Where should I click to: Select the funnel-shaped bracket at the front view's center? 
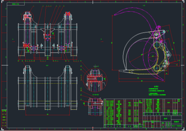[x=48, y=31]
